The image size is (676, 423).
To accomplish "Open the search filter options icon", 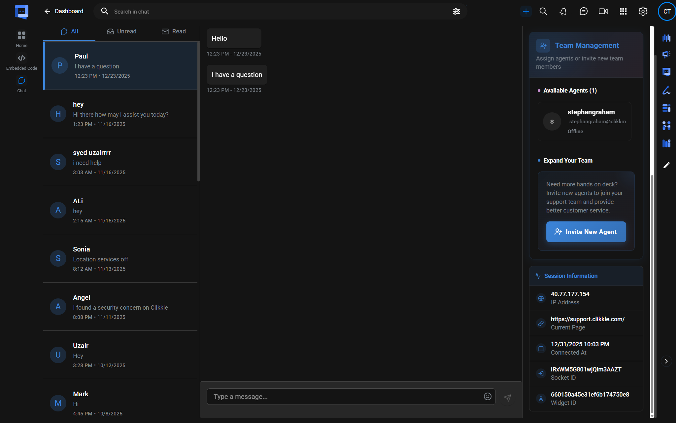I will tap(456, 12).
